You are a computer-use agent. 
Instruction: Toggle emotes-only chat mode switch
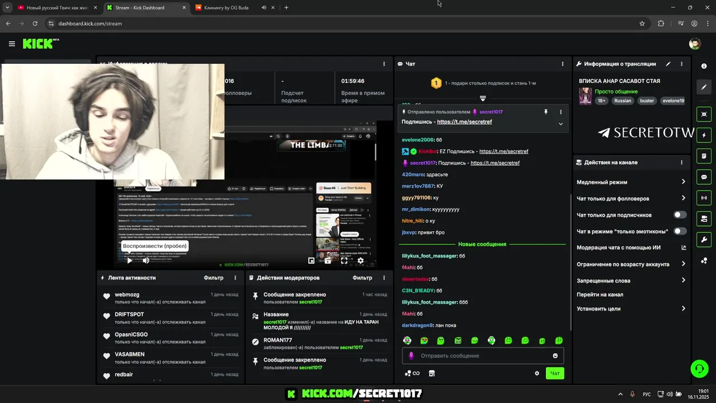click(680, 231)
